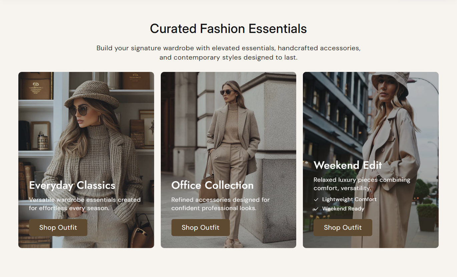The image size is (457, 277).
Task: Click the 'Lightweight Comfort' feature text
Action: [x=349, y=199]
